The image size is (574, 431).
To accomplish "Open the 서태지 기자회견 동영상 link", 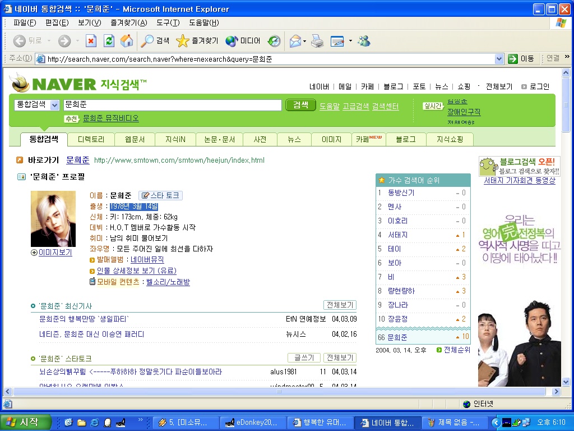I will [520, 180].
